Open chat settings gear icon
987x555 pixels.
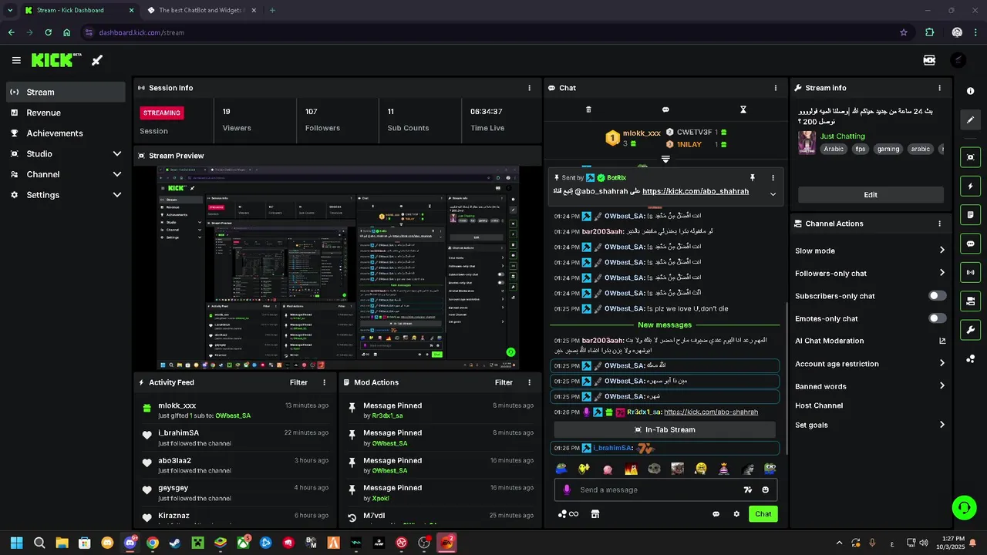point(736,514)
